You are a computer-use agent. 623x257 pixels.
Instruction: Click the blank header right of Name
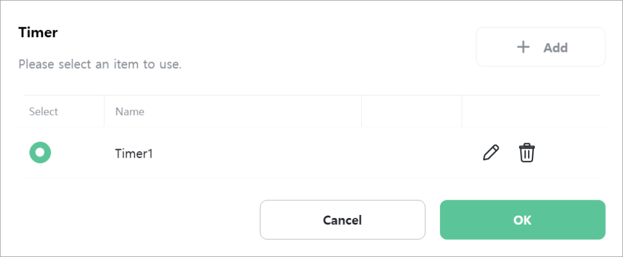pos(412,111)
